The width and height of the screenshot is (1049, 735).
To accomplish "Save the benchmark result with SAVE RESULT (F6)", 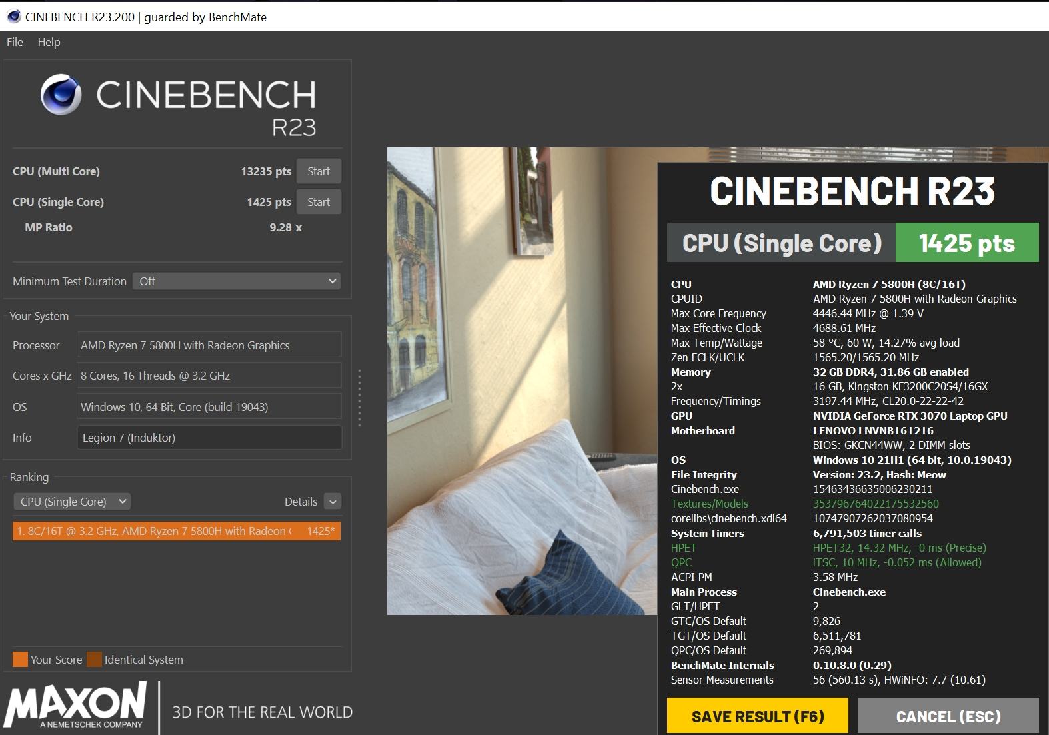I will [x=758, y=716].
